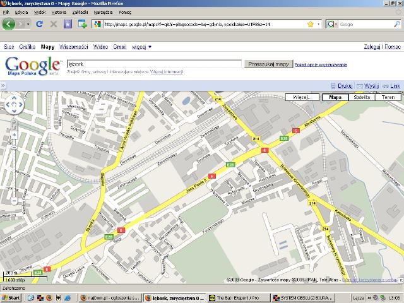This screenshot has height=303, width=404.
Task: Click the vertical zoom slider track
Action: (14, 167)
